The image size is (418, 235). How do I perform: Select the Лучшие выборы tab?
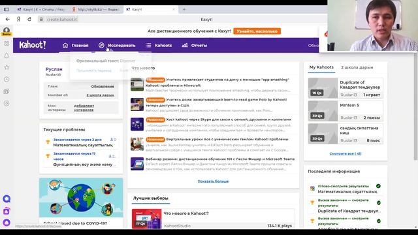pos(151,198)
